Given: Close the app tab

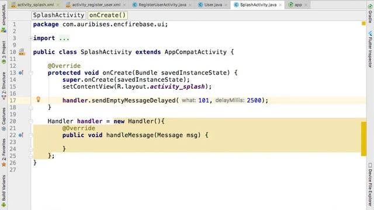Looking at the screenshot, I should pyautogui.click(x=306, y=5).
